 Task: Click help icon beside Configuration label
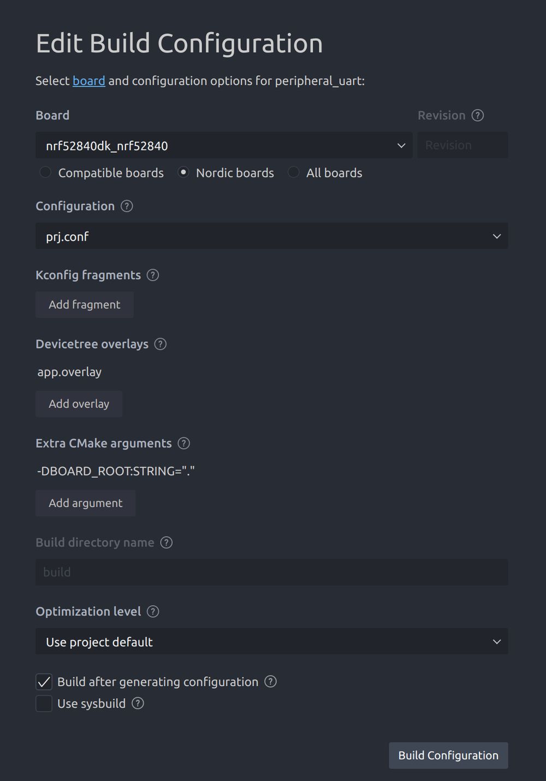point(127,206)
